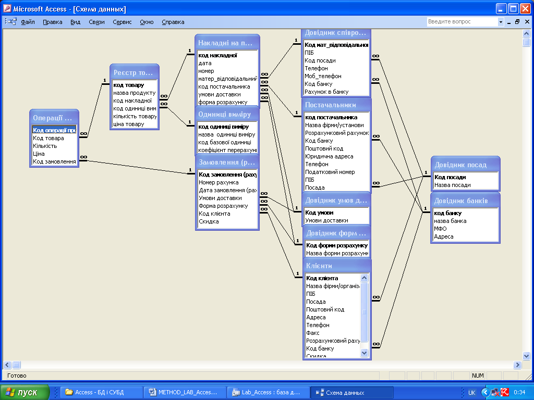Click horizontal scrollbar right arrow
This screenshot has width=534, height=400.
point(517,365)
